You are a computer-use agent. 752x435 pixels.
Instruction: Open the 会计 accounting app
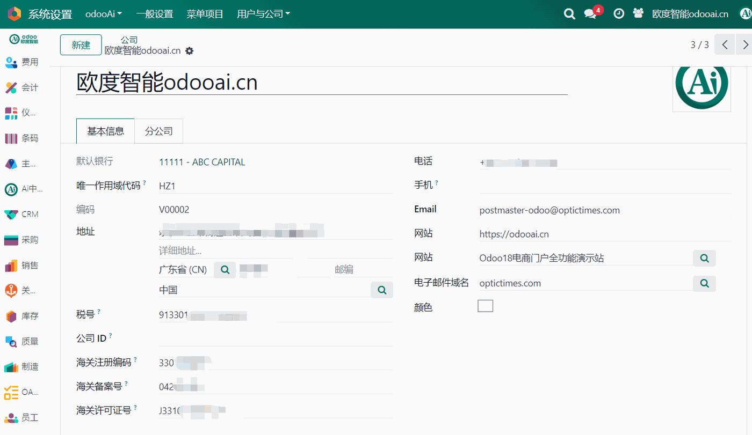click(x=22, y=87)
